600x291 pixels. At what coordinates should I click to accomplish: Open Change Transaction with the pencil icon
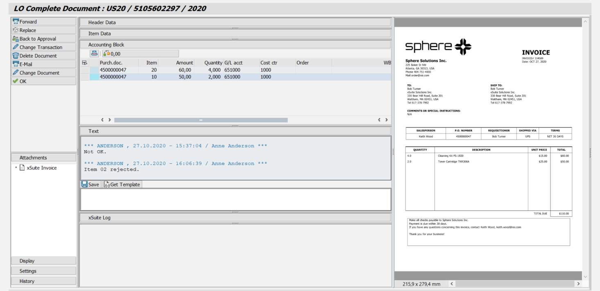16,47
